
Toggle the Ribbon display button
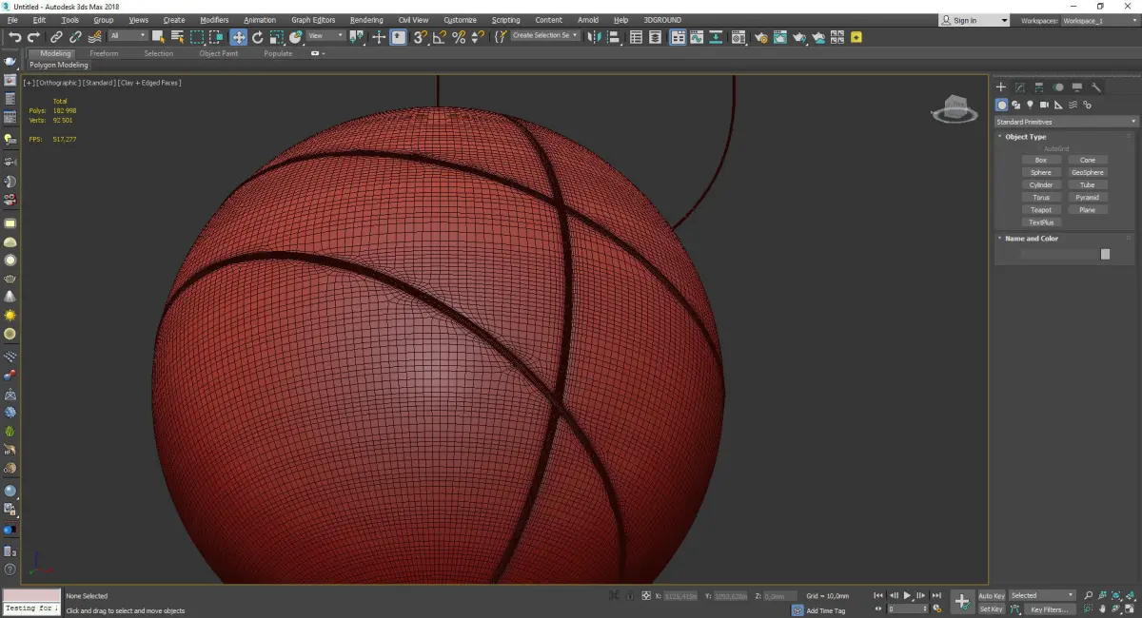coord(678,37)
